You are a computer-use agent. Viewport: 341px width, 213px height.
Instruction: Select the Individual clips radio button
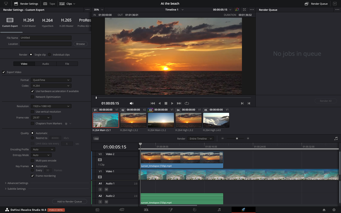click(x=49, y=55)
